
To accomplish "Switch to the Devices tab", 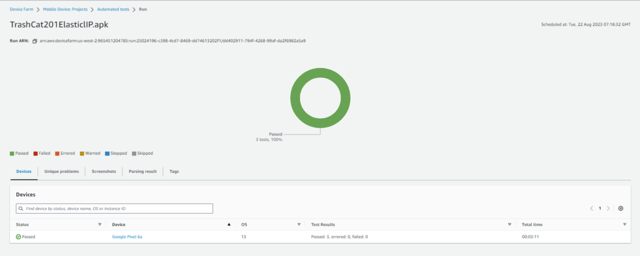I will pos(24,172).
